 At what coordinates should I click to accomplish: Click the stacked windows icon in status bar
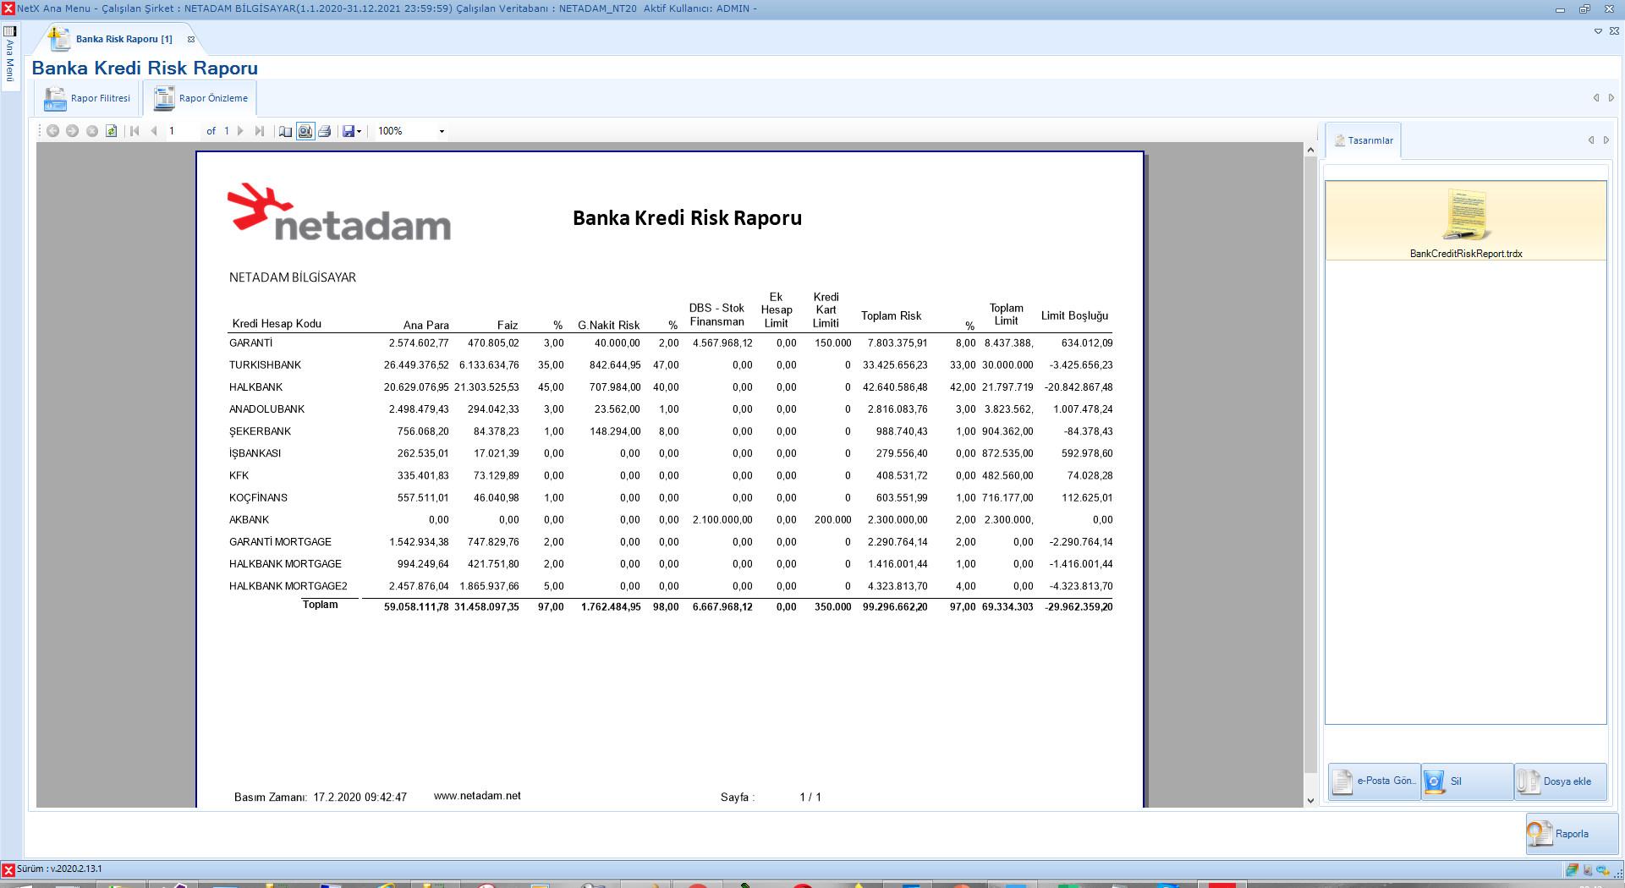click(1572, 869)
